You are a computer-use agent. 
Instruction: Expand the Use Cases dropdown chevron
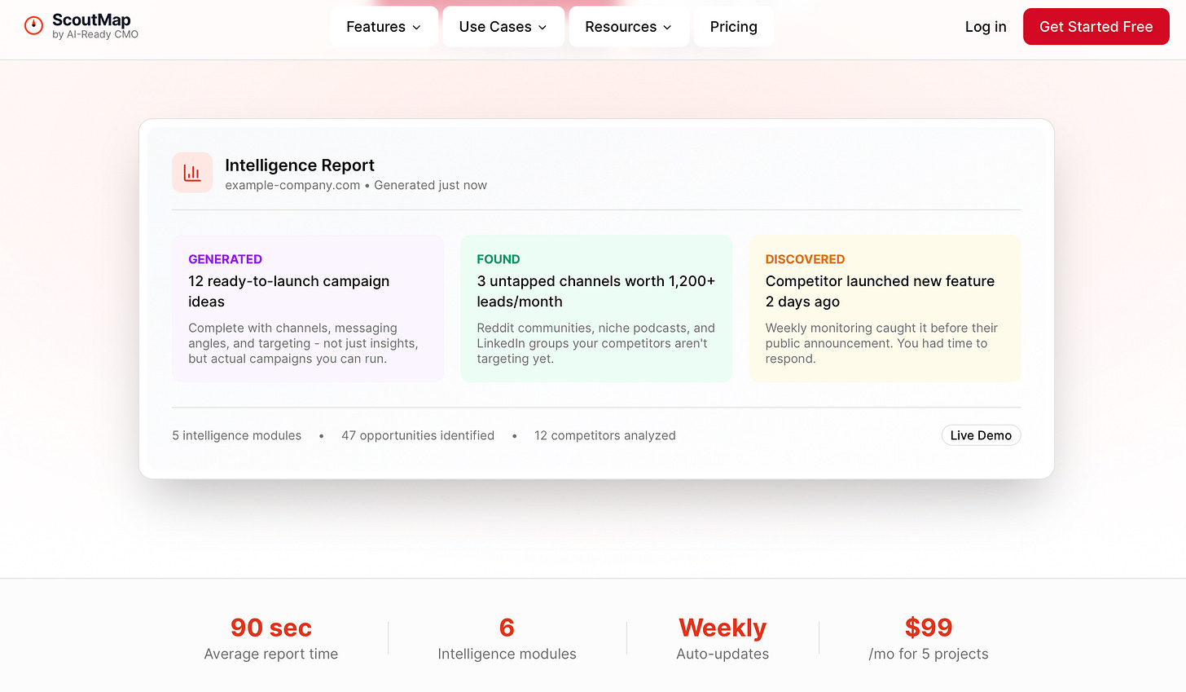[542, 27]
